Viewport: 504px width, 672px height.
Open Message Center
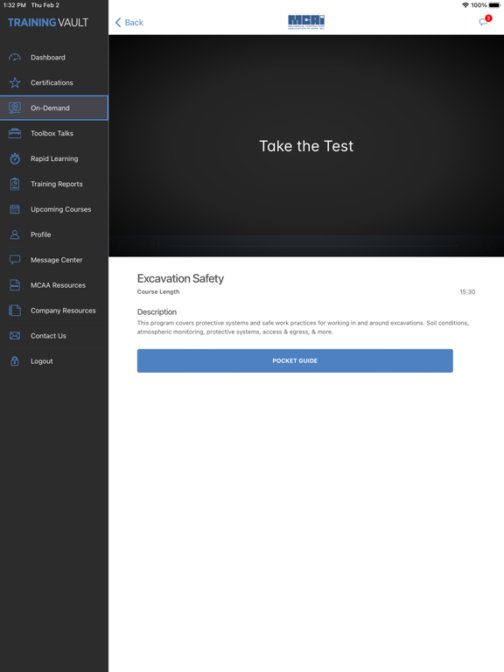pyautogui.click(x=54, y=260)
